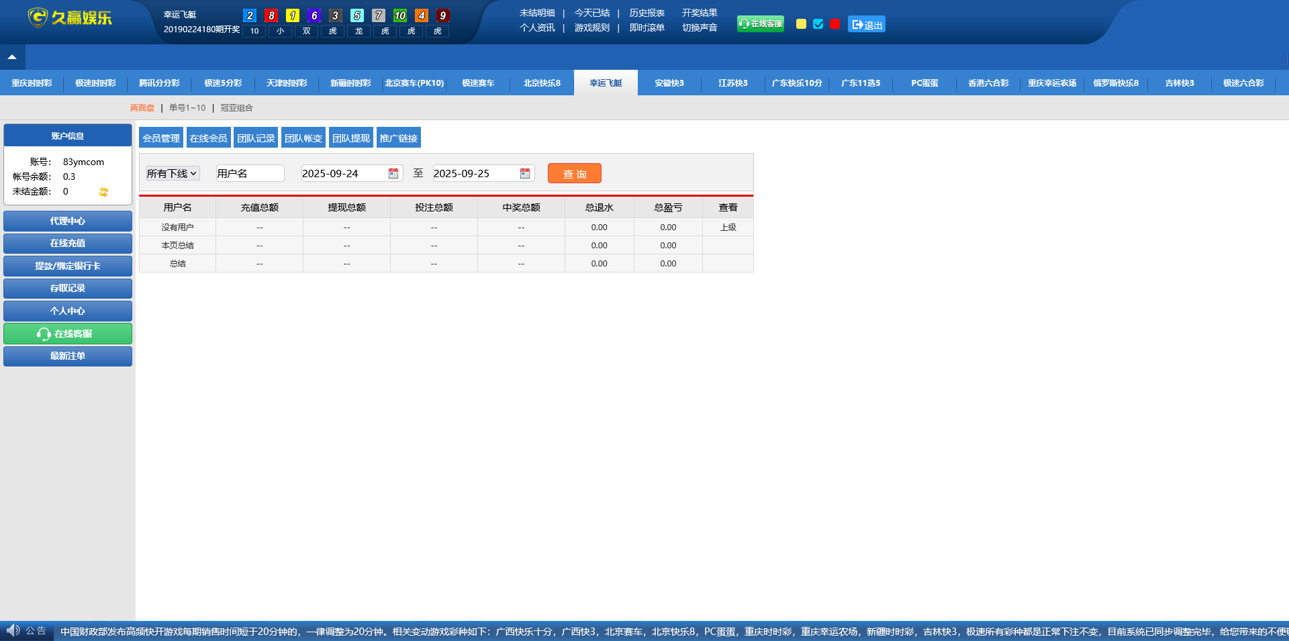Switch to the 在线会员 tab

click(x=209, y=138)
